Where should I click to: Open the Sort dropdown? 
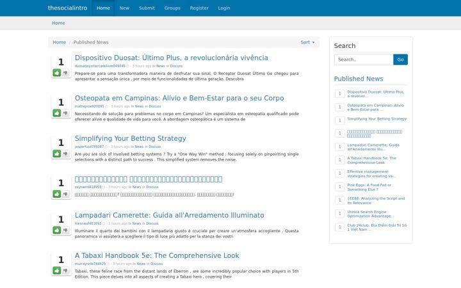307,42
